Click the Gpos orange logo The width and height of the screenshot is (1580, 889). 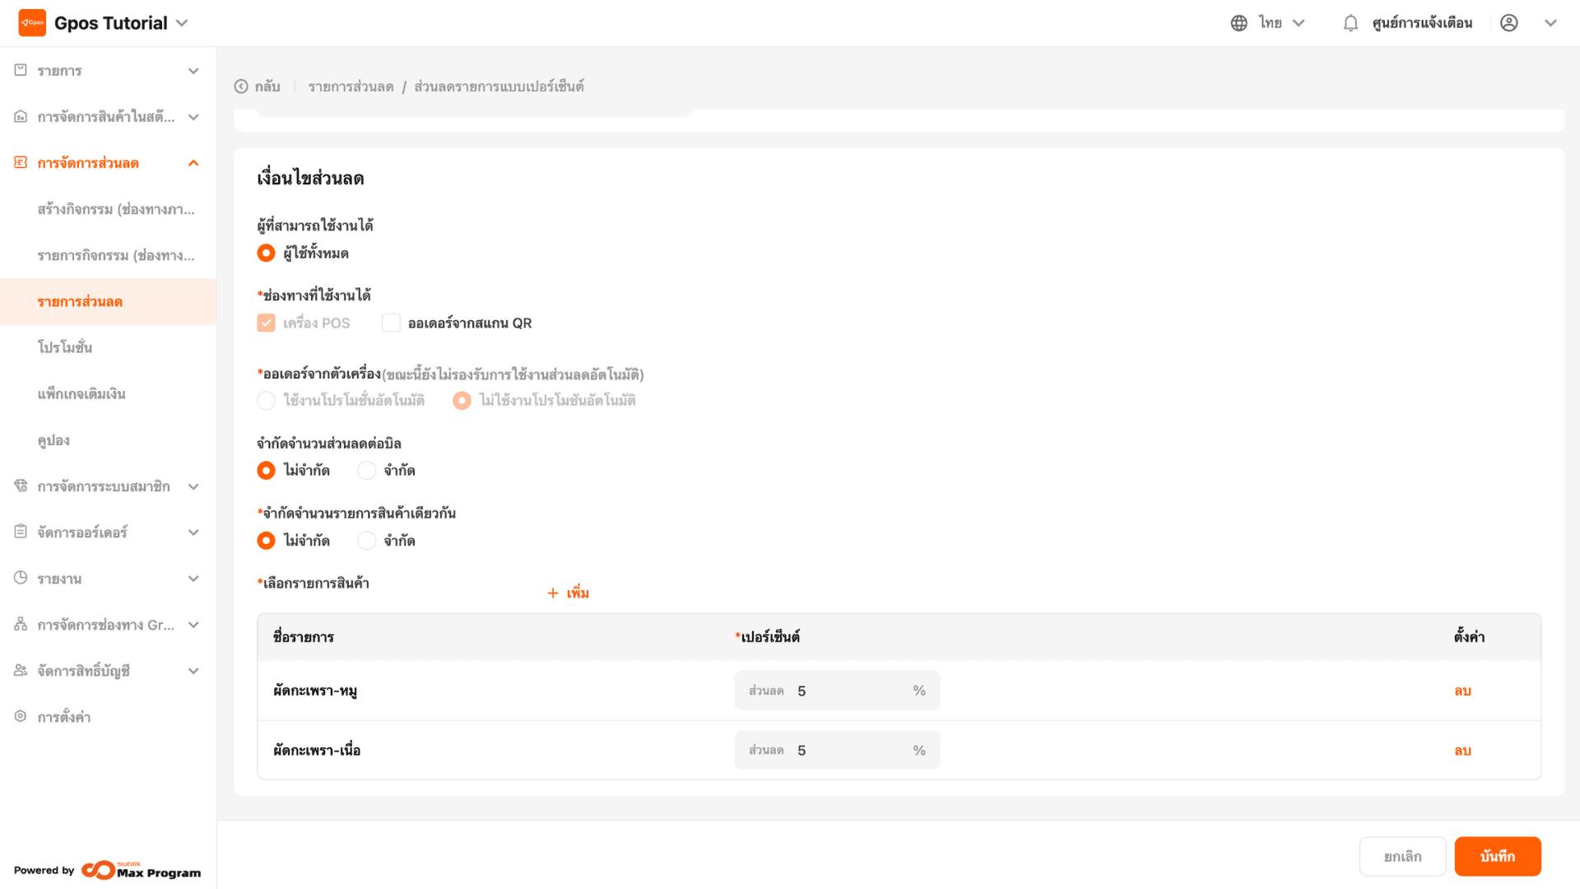pos(32,23)
